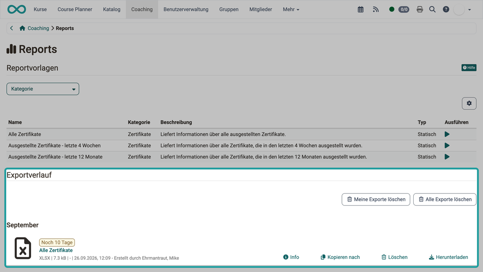Viewport: 483px width, 272px height.
Task: Expand the Mehr dropdown menu
Action: [291, 9]
